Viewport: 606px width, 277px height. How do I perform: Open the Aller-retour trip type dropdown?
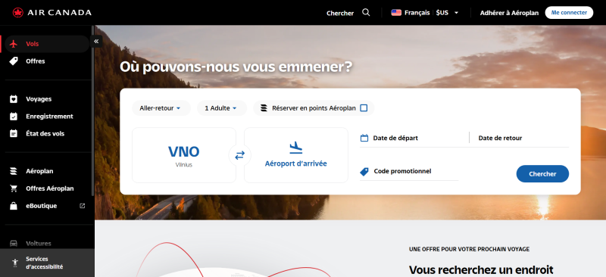tap(161, 108)
